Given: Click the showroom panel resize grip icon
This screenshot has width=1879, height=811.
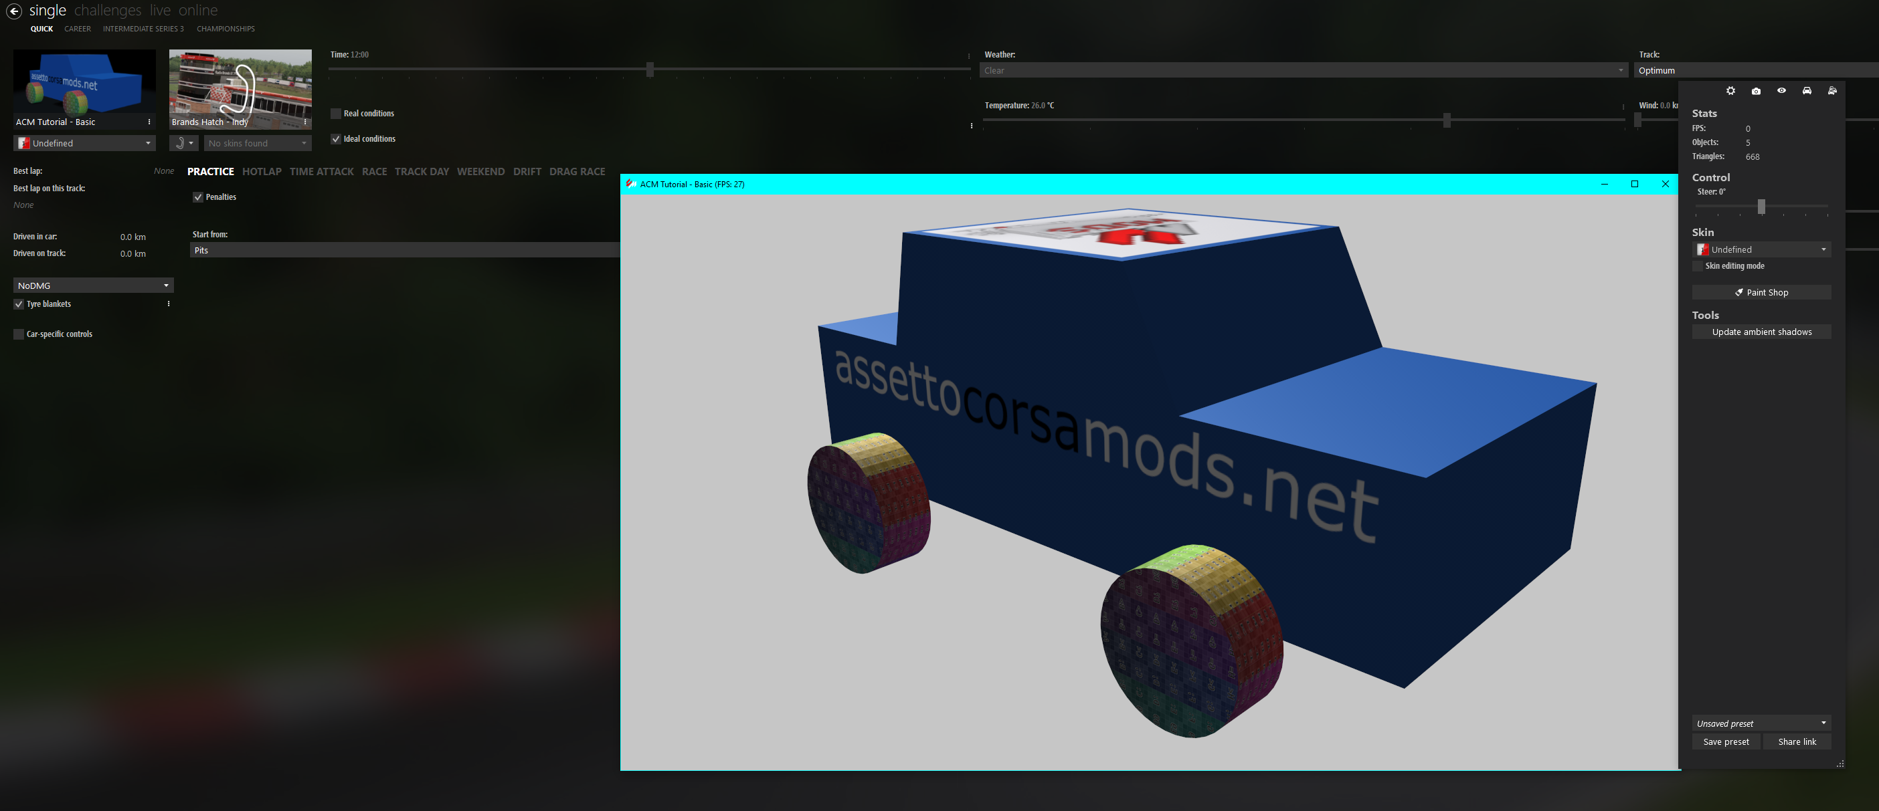Looking at the screenshot, I should click(x=1840, y=764).
